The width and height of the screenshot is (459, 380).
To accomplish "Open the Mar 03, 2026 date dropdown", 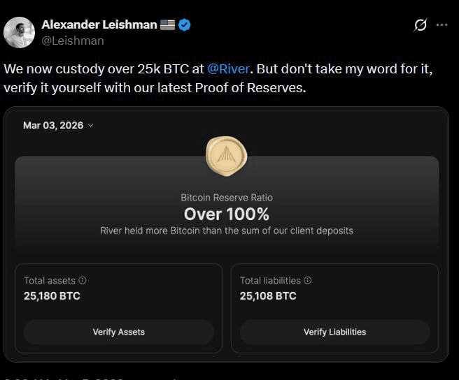I will click(53, 126).
